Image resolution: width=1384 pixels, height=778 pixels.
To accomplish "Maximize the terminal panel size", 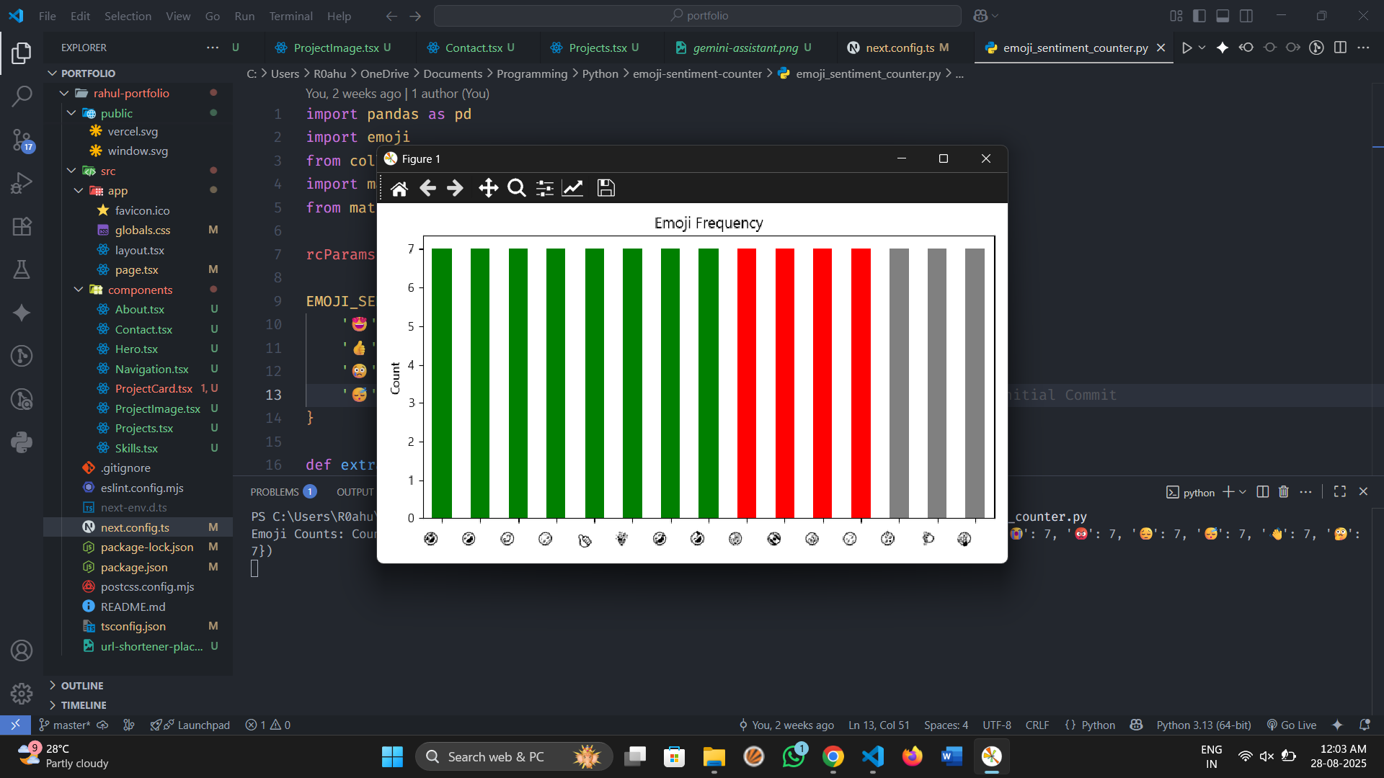I will click(x=1340, y=491).
